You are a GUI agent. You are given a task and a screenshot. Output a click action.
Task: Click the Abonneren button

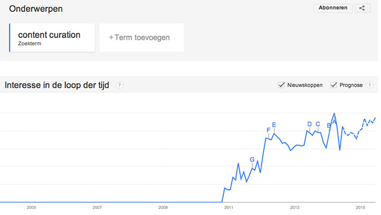click(333, 8)
